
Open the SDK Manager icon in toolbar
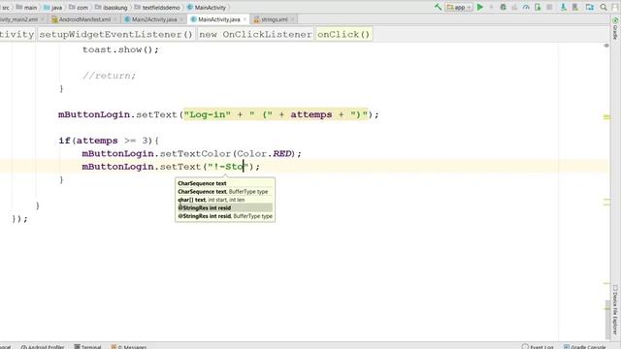[575, 7]
